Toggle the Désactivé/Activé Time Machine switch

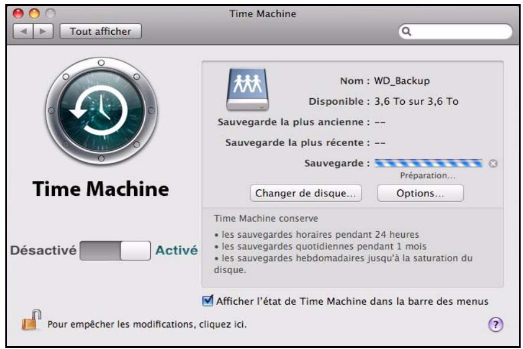coord(115,250)
